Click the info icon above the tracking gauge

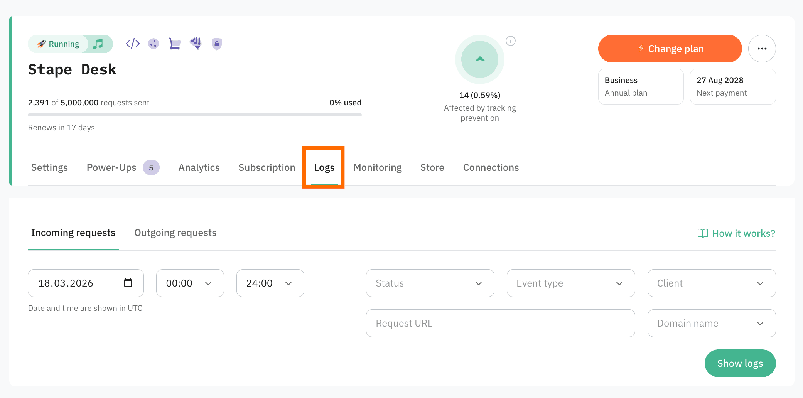click(511, 40)
